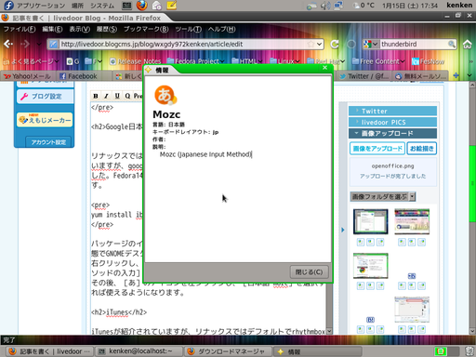
Task: Click the search magnifier icon in search box
Action: click(452, 44)
